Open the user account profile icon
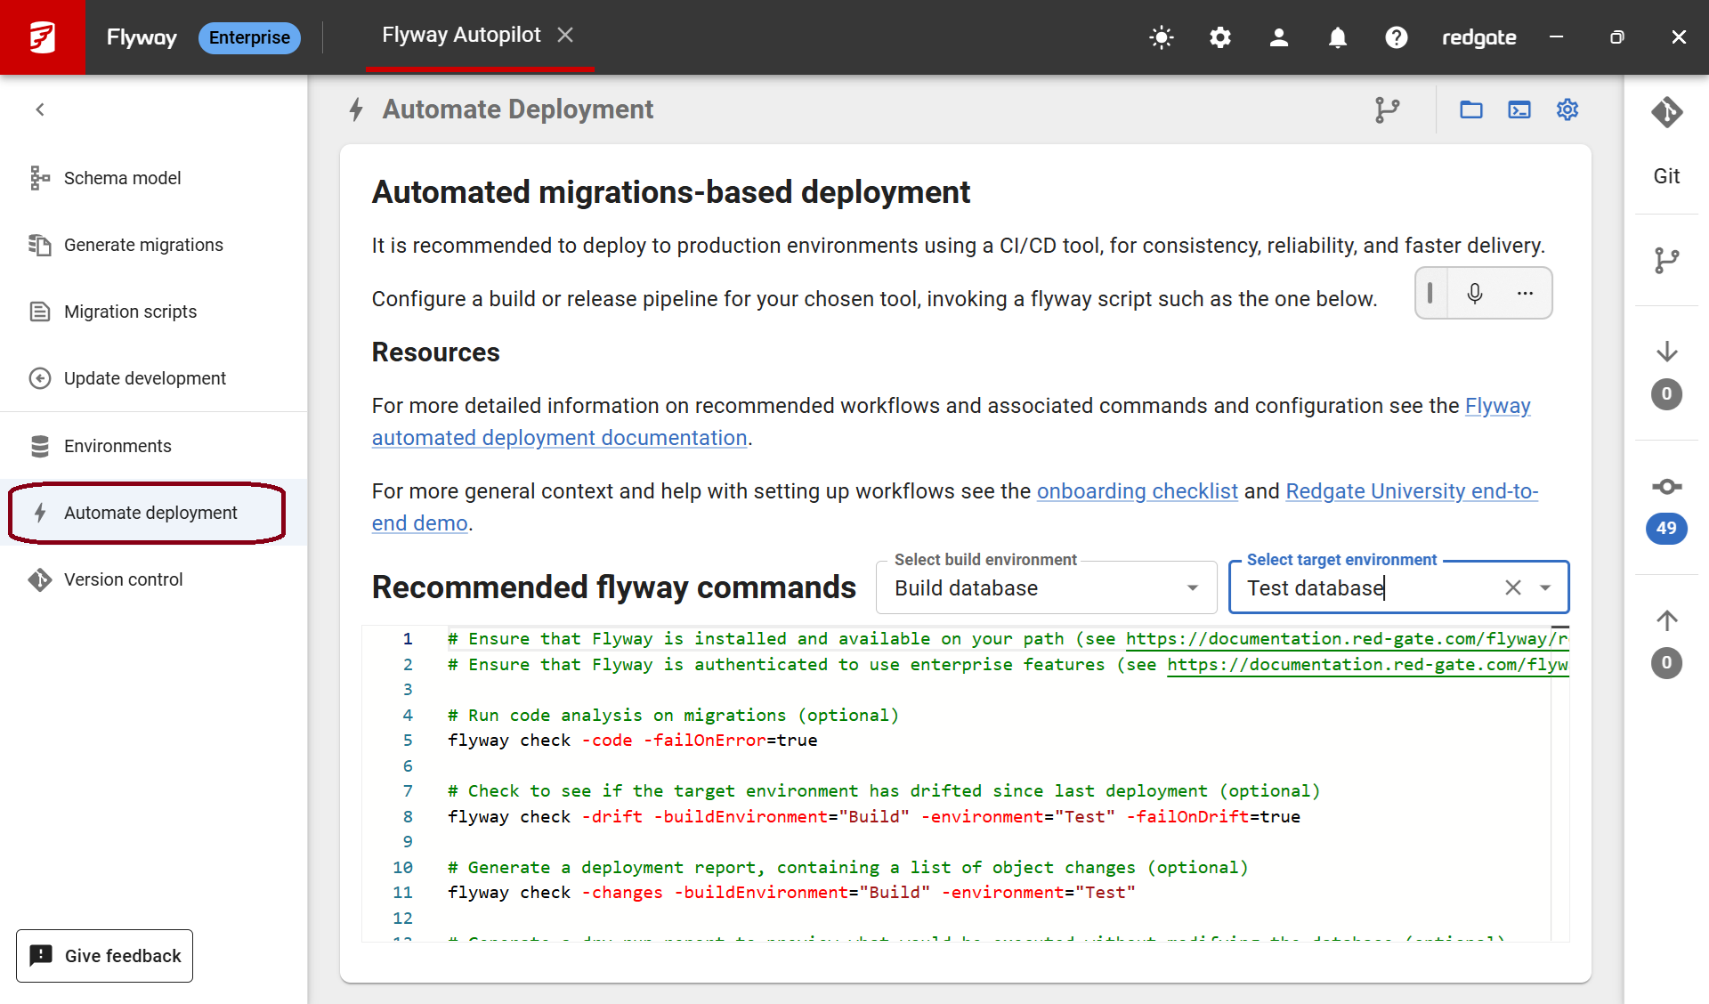The height and width of the screenshot is (1004, 1709). pyautogui.click(x=1278, y=37)
